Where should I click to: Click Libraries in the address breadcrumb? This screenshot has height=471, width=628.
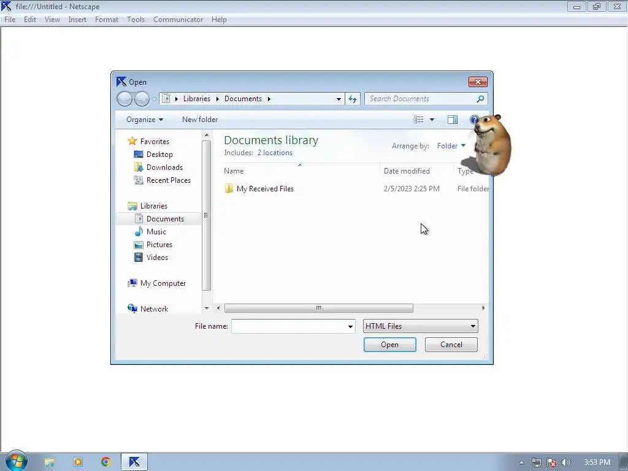(197, 99)
